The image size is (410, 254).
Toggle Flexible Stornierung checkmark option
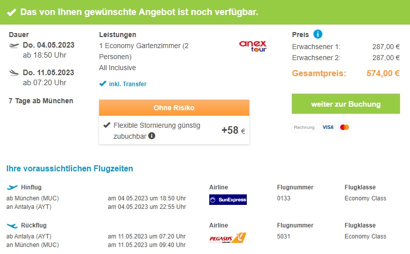tap(107, 125)
